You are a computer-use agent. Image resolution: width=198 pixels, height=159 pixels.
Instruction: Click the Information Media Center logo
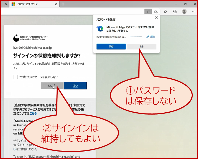31,38
